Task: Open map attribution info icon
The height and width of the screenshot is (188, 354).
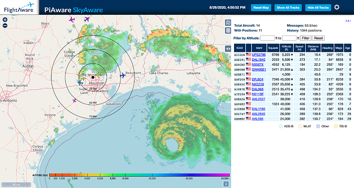Action: [x=226, y=184]
